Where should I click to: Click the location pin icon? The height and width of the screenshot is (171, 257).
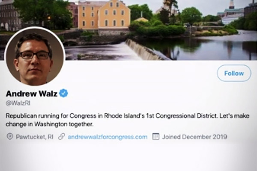pyautogui.click(x=10, y=136)
